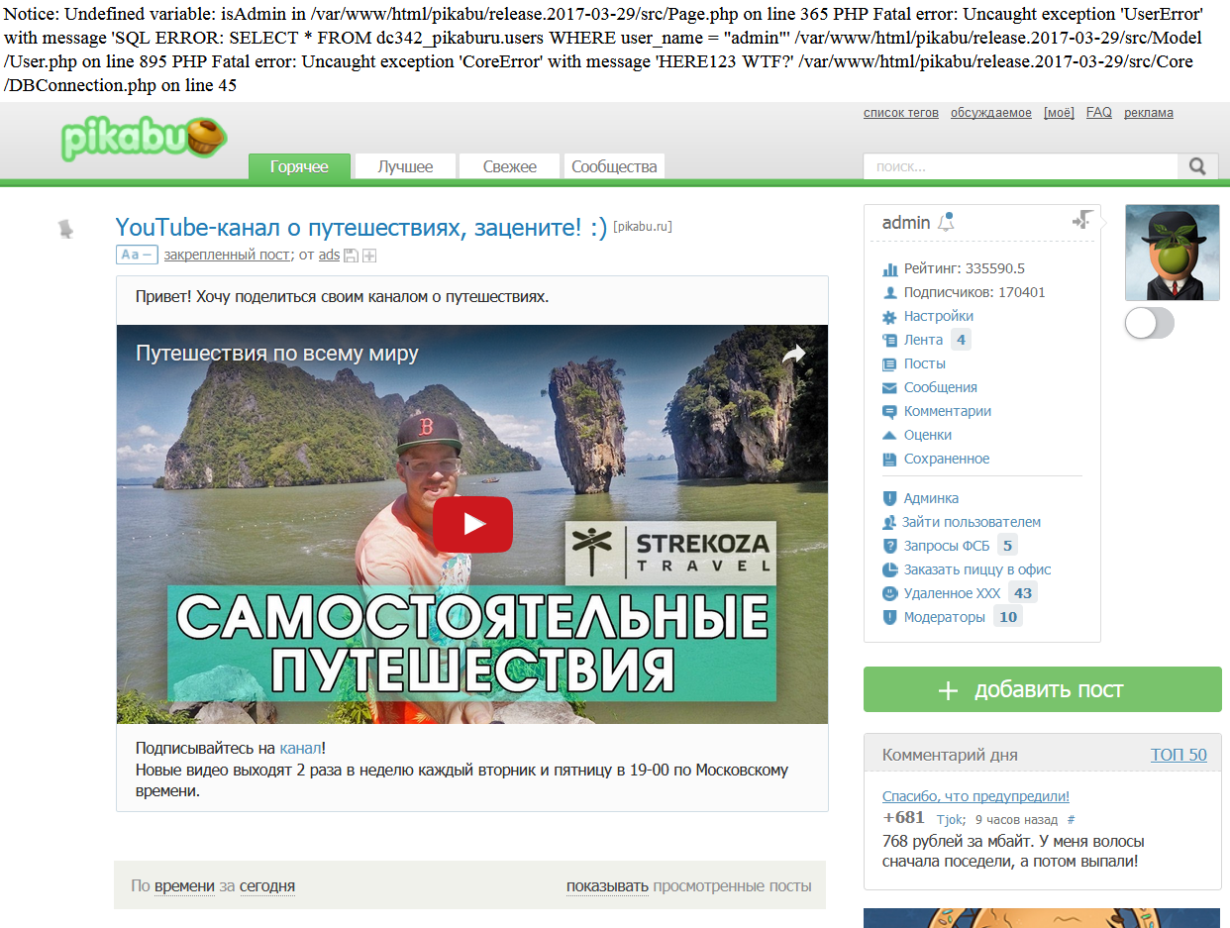Click the logout door icon
Screen dimensions: 1230x928
click(1081, 220)
